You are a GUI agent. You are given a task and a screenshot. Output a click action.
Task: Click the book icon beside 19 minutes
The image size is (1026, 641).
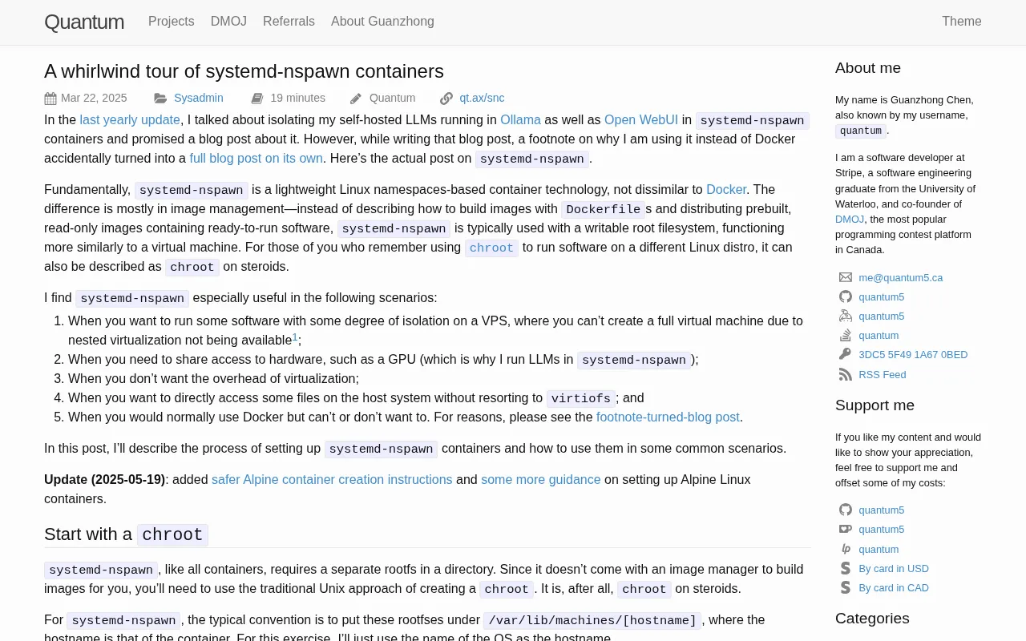257,99
